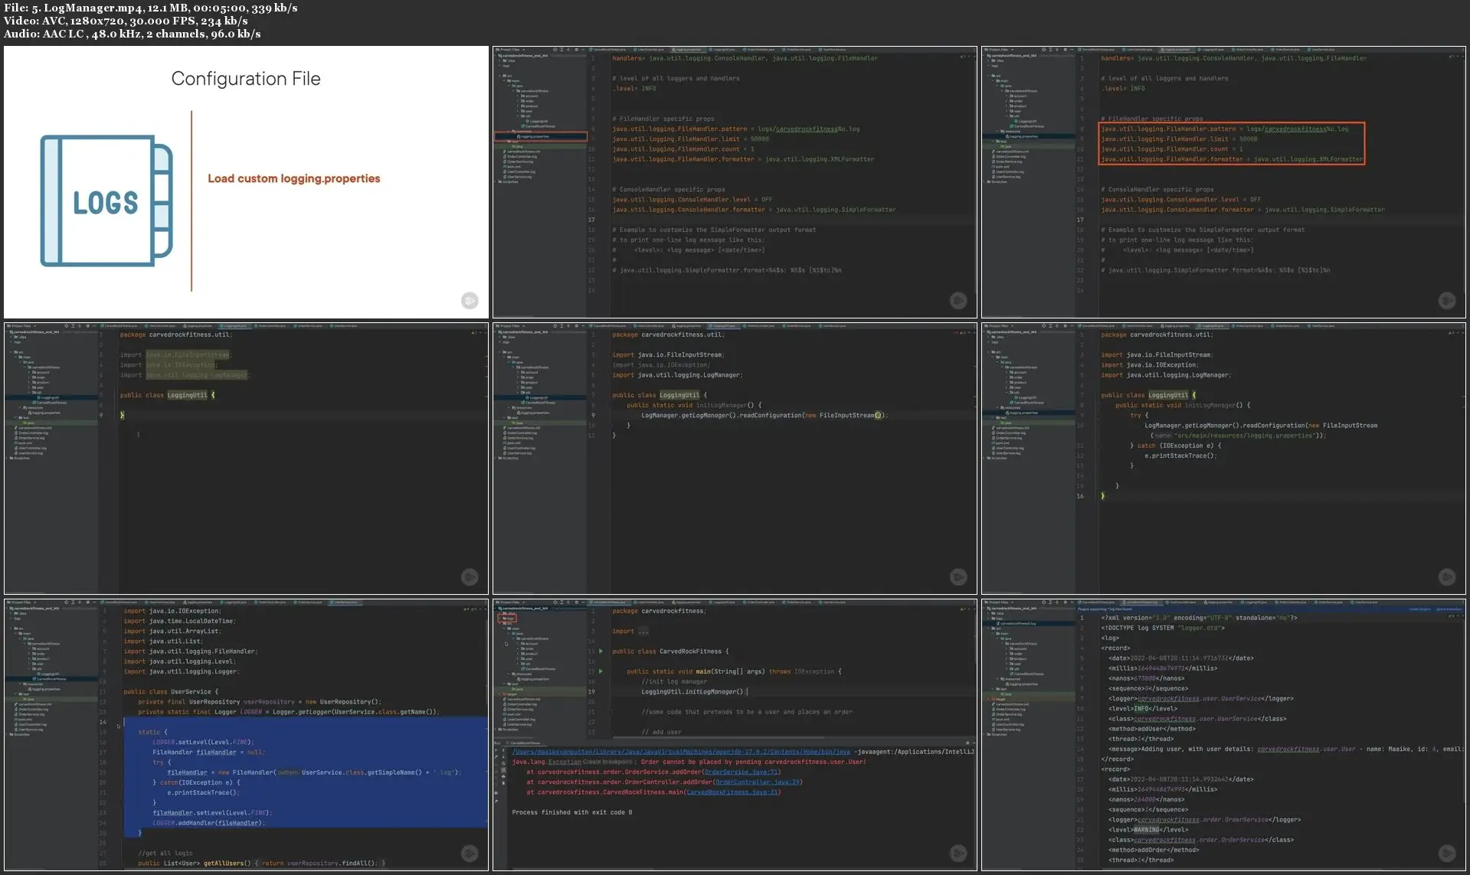Click the "private final UserRepository userRepository" line
The height and width of the screenshot is (875, 1470).
click(x=260, y=702)
